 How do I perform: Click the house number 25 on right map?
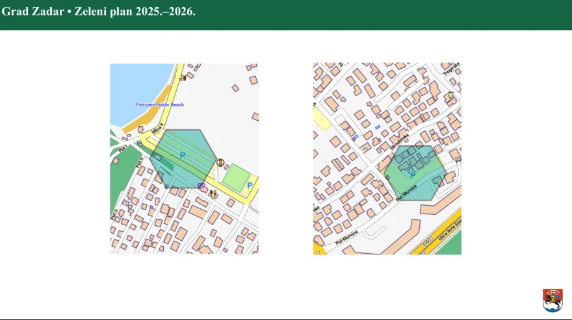[366, 149]
